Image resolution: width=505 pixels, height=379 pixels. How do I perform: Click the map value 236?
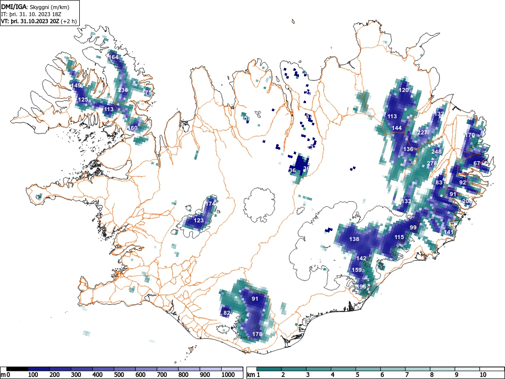click(123, 90)
